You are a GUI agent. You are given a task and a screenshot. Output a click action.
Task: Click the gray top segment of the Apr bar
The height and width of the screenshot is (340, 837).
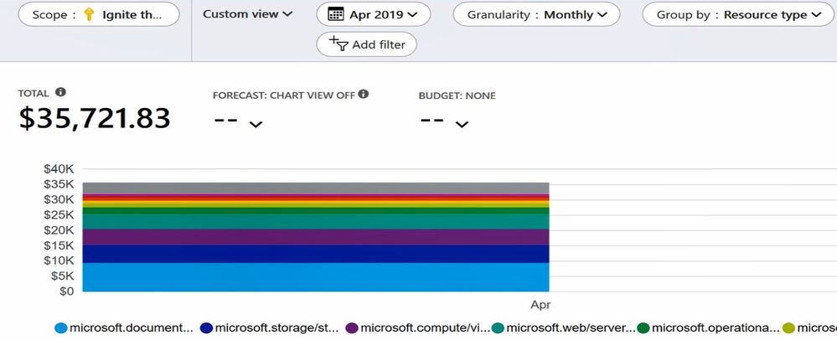316,188
